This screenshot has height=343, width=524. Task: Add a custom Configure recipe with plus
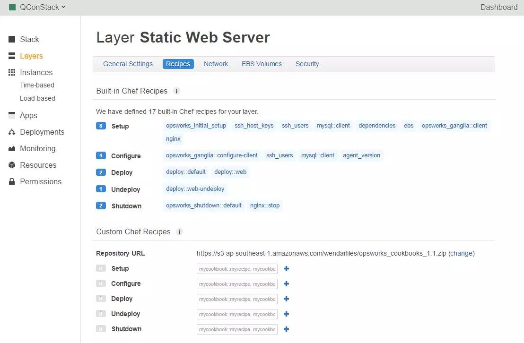pyautogui.click(x=287, y=283)
